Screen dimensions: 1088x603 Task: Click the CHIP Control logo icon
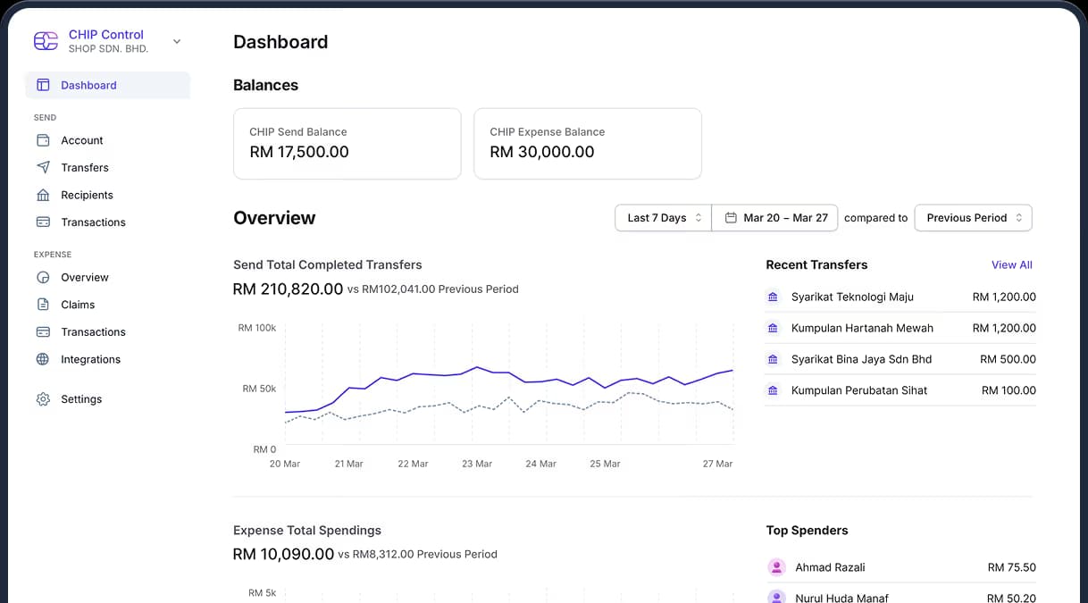tap(46, 41)
